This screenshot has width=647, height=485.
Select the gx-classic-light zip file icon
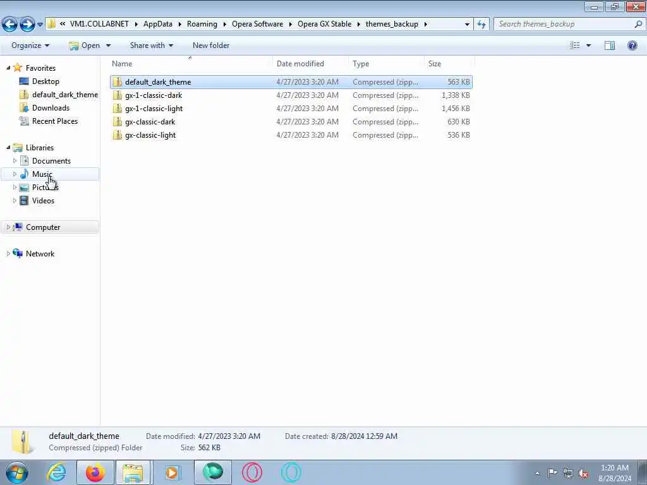click(118, 135)
